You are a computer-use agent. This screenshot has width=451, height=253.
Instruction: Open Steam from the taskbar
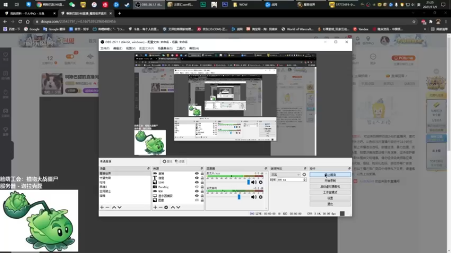point(127,4)
